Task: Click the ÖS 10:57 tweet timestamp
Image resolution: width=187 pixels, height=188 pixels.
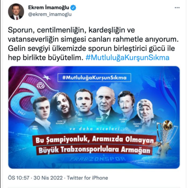Action: [x=19, y=178]
